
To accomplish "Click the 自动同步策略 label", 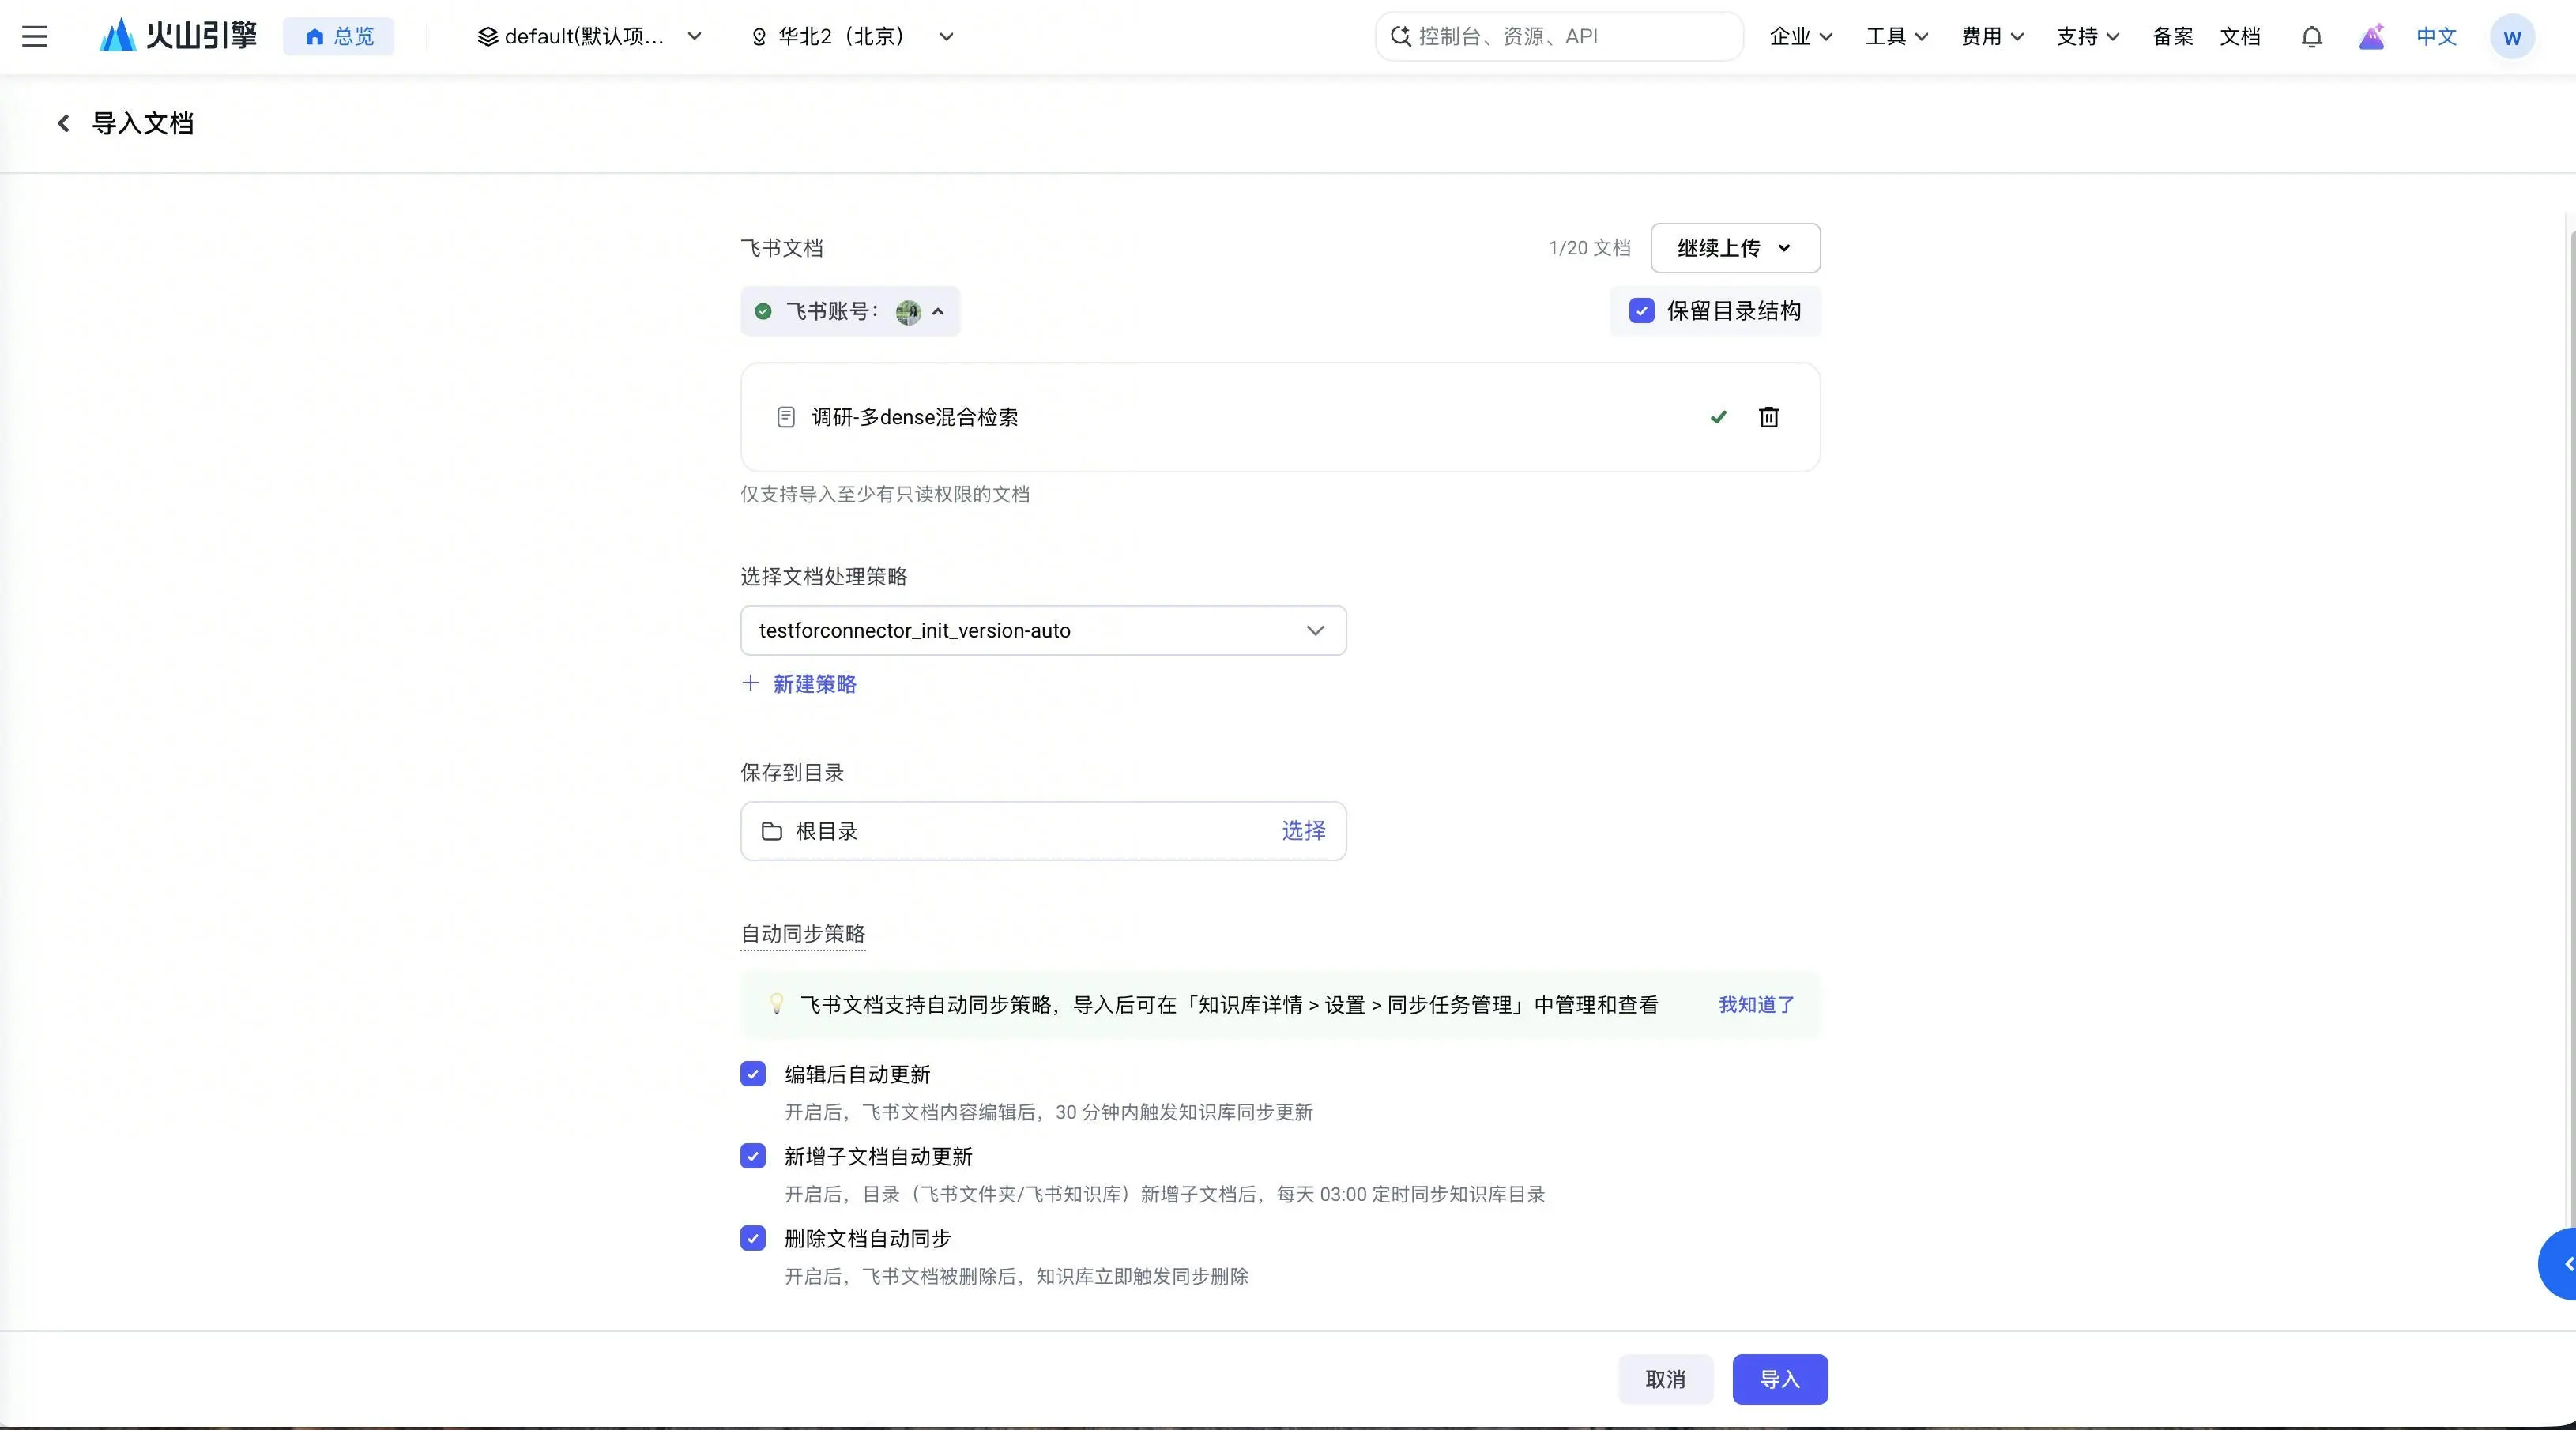I will [802, 934].
